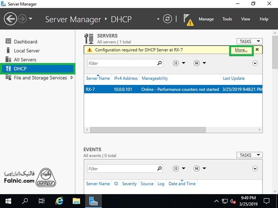
Task: Open Internet Explorer from the taskbar
Action: [x=59, y=201]
